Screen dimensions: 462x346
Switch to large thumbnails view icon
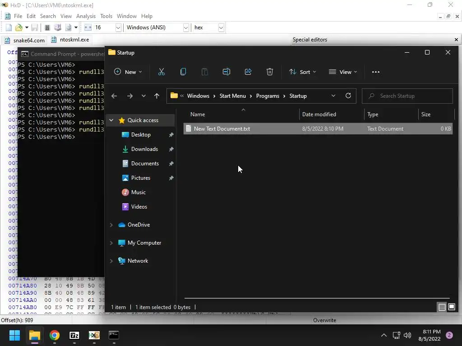tap(451, 307)
